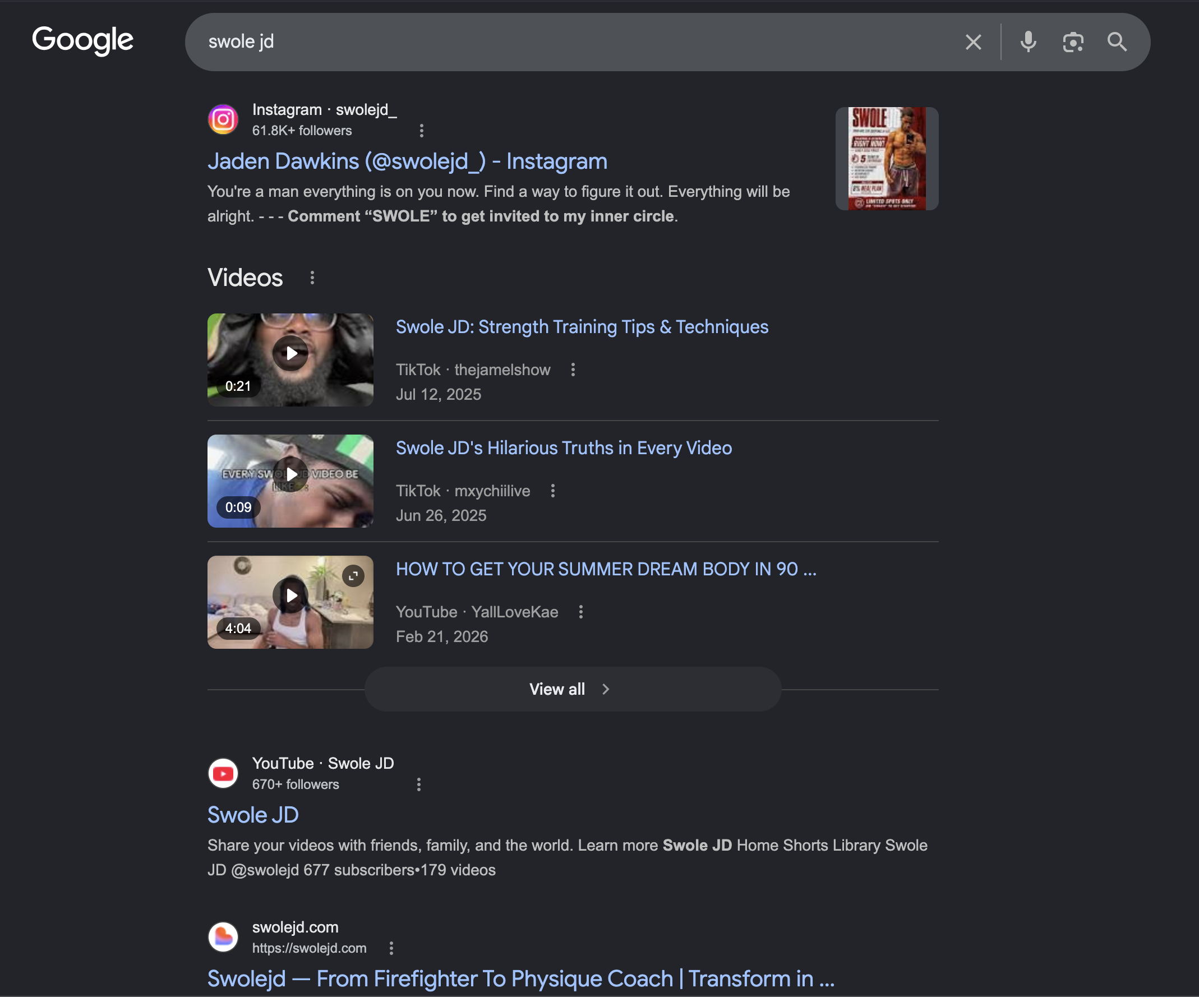Click the YouTube favicon for Swole JD result

[x=223, y=773]
